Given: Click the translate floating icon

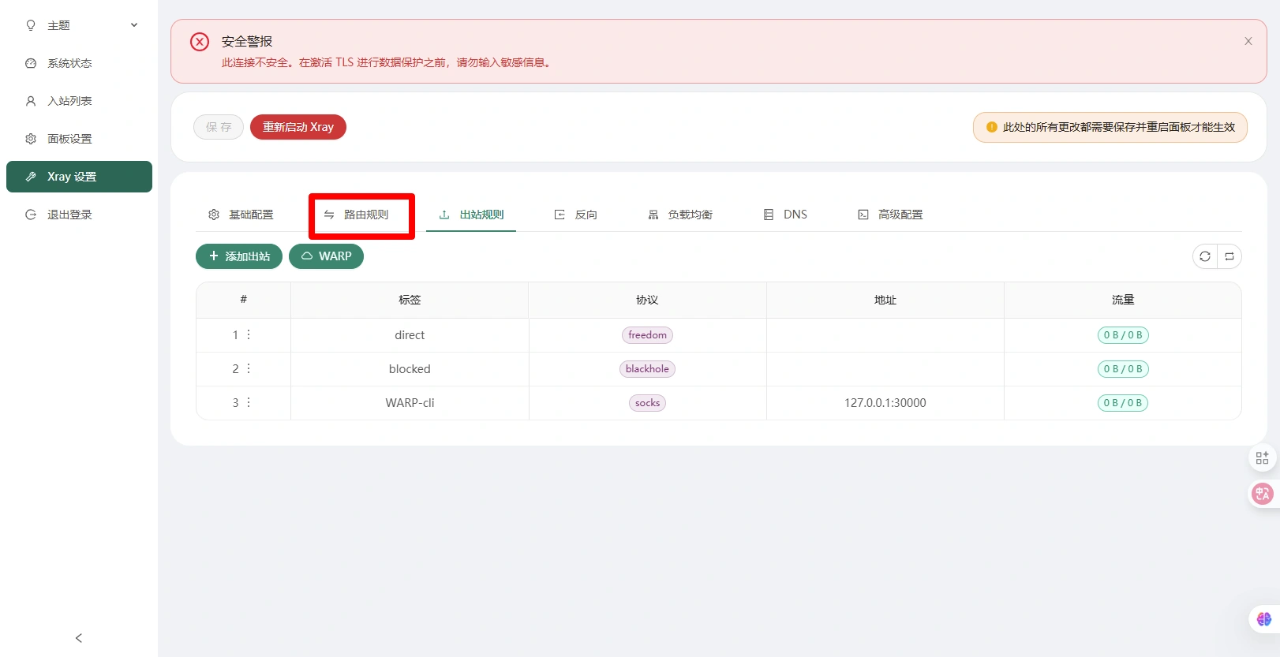Looking at the screenshot, I should [x=1262, y=494].
